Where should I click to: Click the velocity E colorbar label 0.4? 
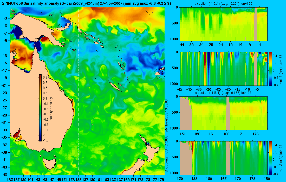275,56
